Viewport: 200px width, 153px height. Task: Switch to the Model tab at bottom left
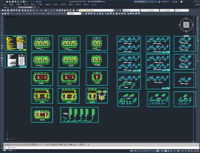[5, 150]
